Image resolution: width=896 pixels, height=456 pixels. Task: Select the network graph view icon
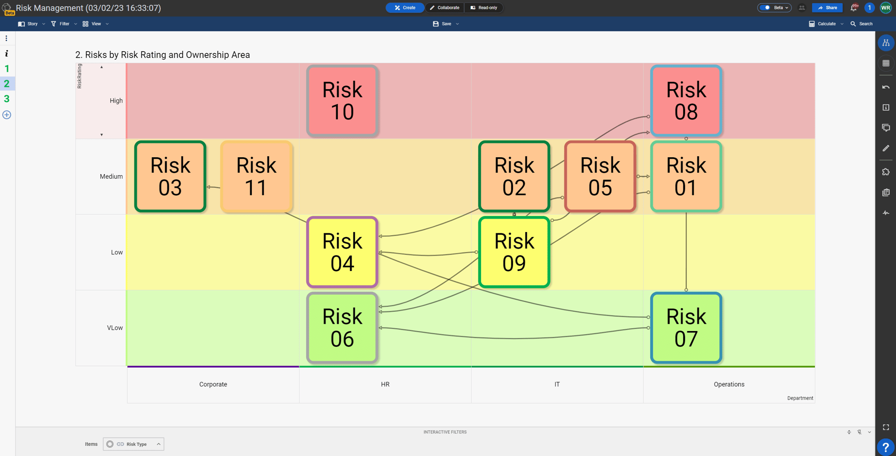coord(886,43)
